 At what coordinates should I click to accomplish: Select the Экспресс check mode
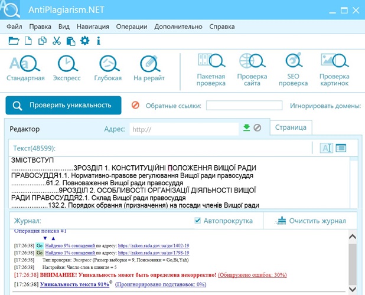click(x=67, y=68)
